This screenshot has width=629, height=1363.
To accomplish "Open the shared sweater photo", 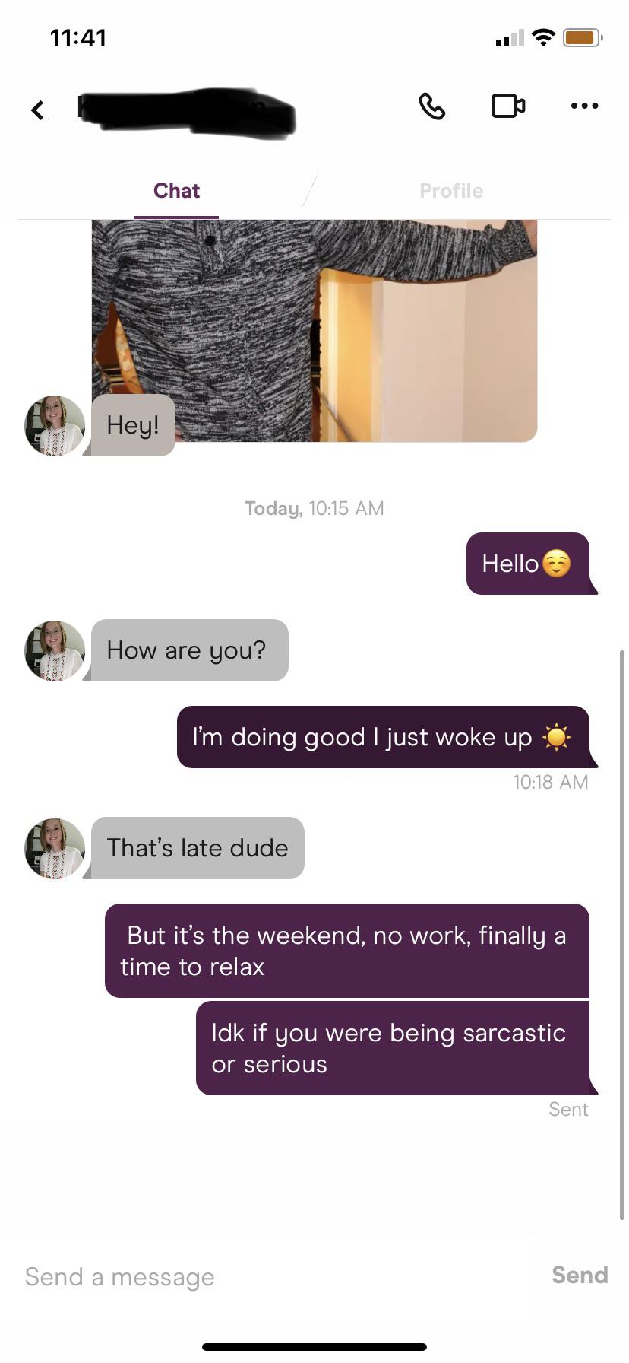I will (314, 330).
